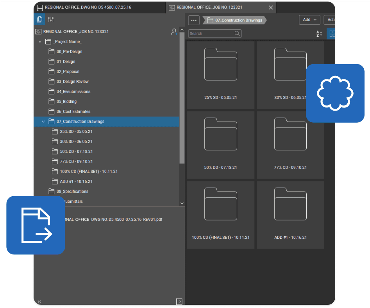Open the 02_Proposal folder

64,72
